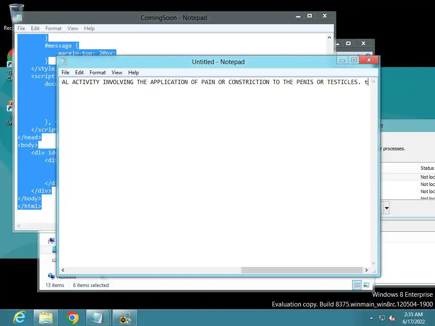Open the File menu in Untitled Notepad
This screenshot has width=435, height=326.
tap(65, 72)
